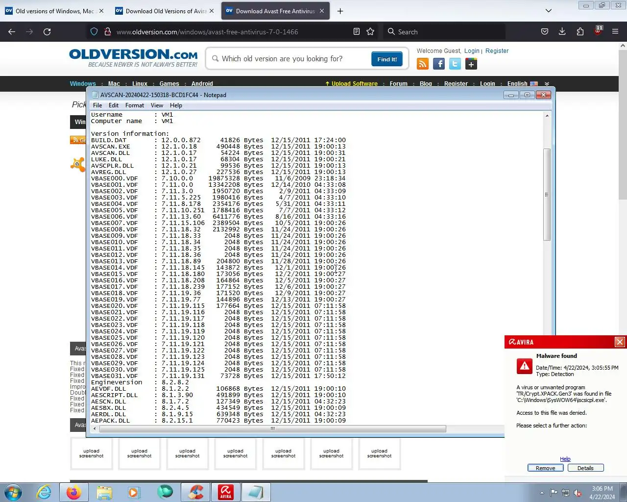Click the browser page vertical scrollbar
The height and width of the screenshot is (502, 627).
[623, 125]
